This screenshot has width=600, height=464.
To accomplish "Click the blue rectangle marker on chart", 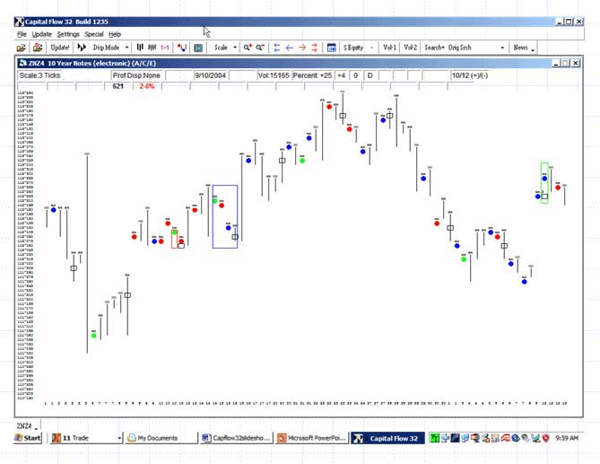I will 224,216.
